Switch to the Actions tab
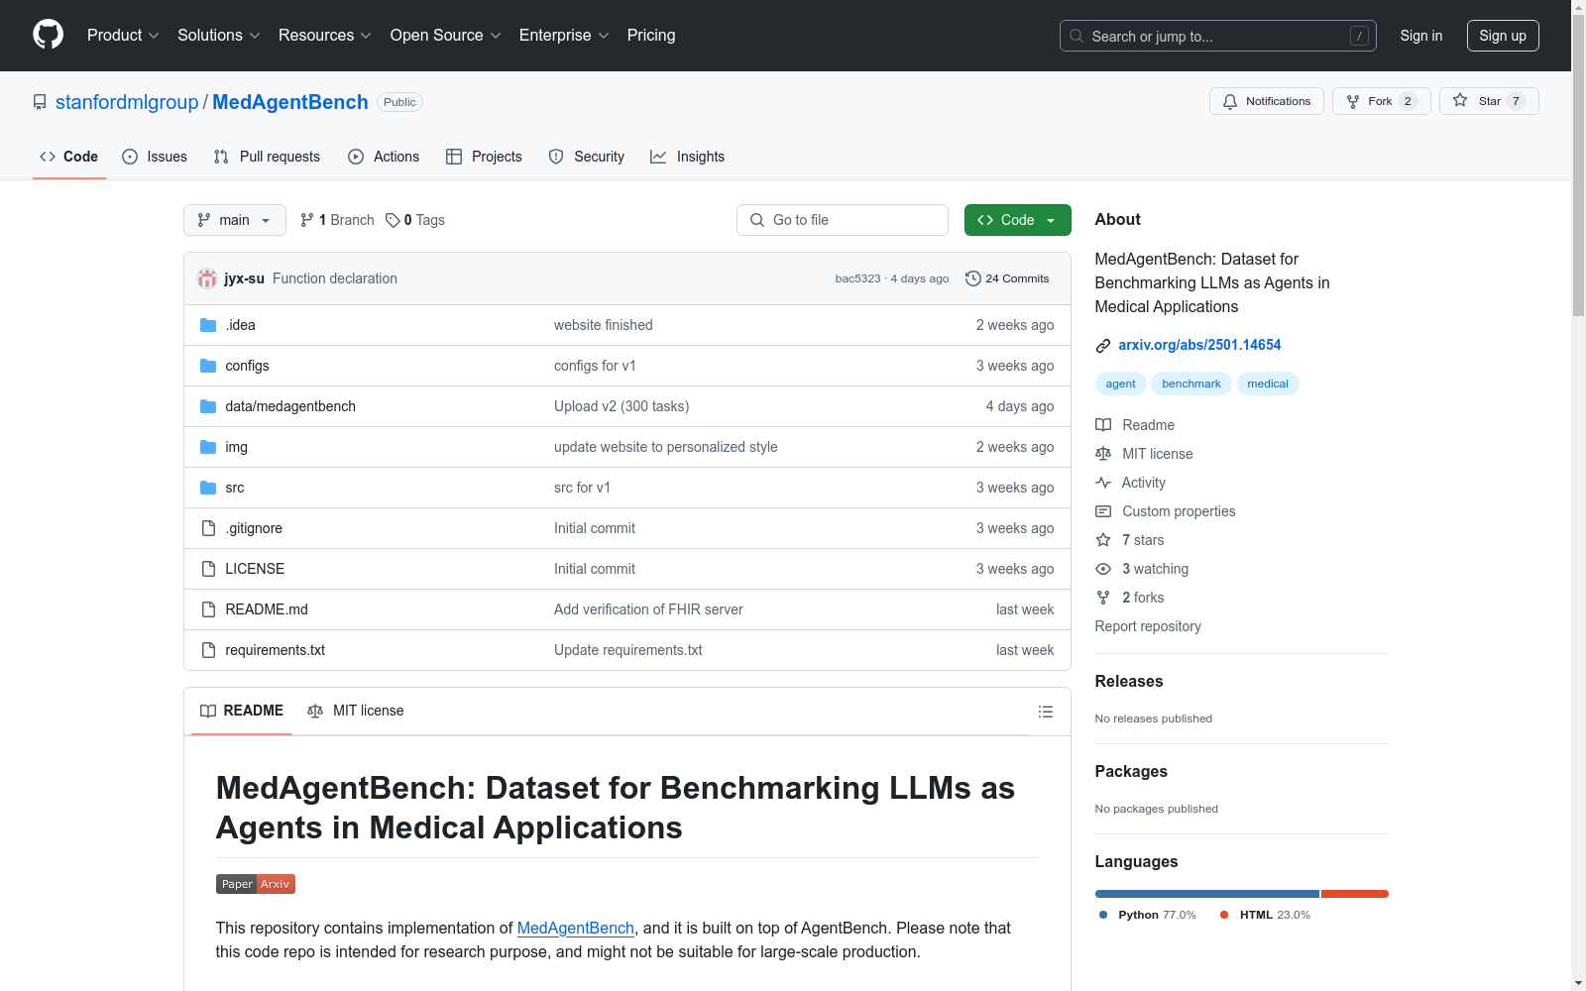Image resolution: width=1586 pixels, height=991 pixels. [384, 157]
